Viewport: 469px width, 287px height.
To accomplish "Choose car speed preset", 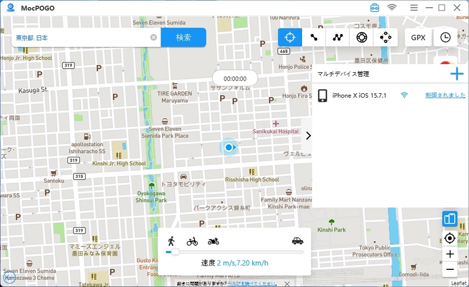I will [x=297, y=241].
